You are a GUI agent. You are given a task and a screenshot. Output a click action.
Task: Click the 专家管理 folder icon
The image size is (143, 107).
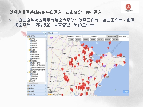pyautogui.click(x=28, y=92)
